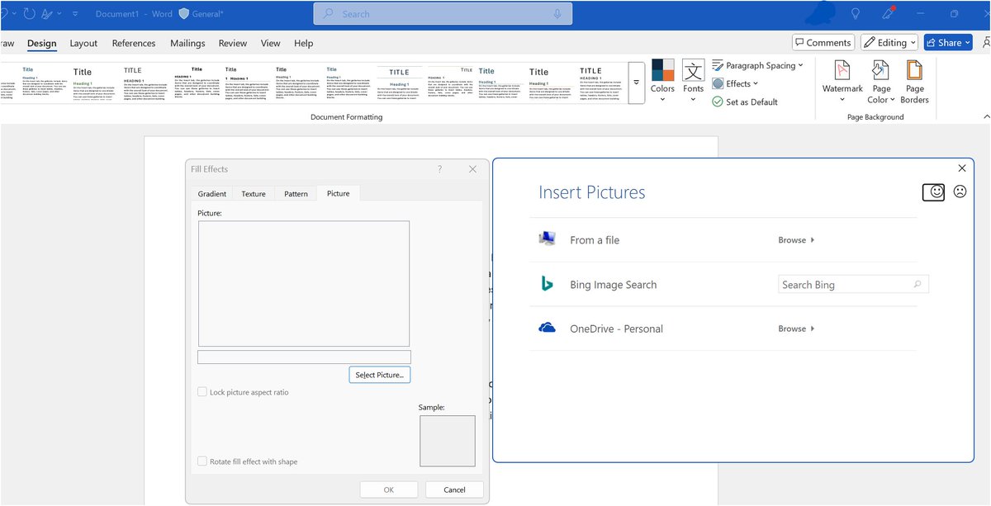Toggle Rotate fill effect with shape
The width and height of the screenshot is (991, 506).
point(202,461)
